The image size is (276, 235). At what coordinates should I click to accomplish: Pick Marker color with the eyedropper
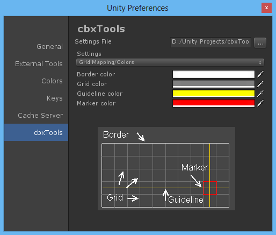pos(260,103)
